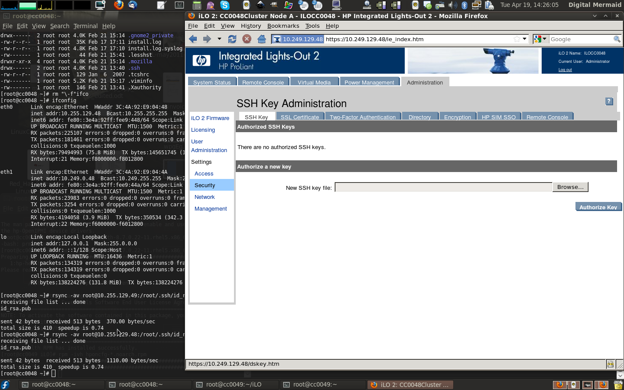
Task: Reload the iLO page
Action: pyautogui.click(x=232, y=39)
